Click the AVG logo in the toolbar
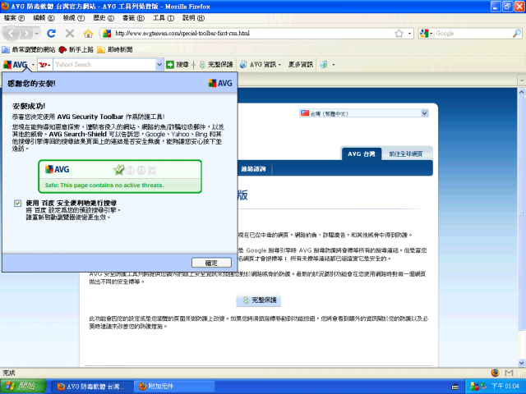 coord(16,64)
